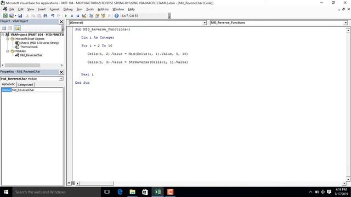Click the Paste toolbar icon
This screenshot has width=351, height=197.
[39, 16]
